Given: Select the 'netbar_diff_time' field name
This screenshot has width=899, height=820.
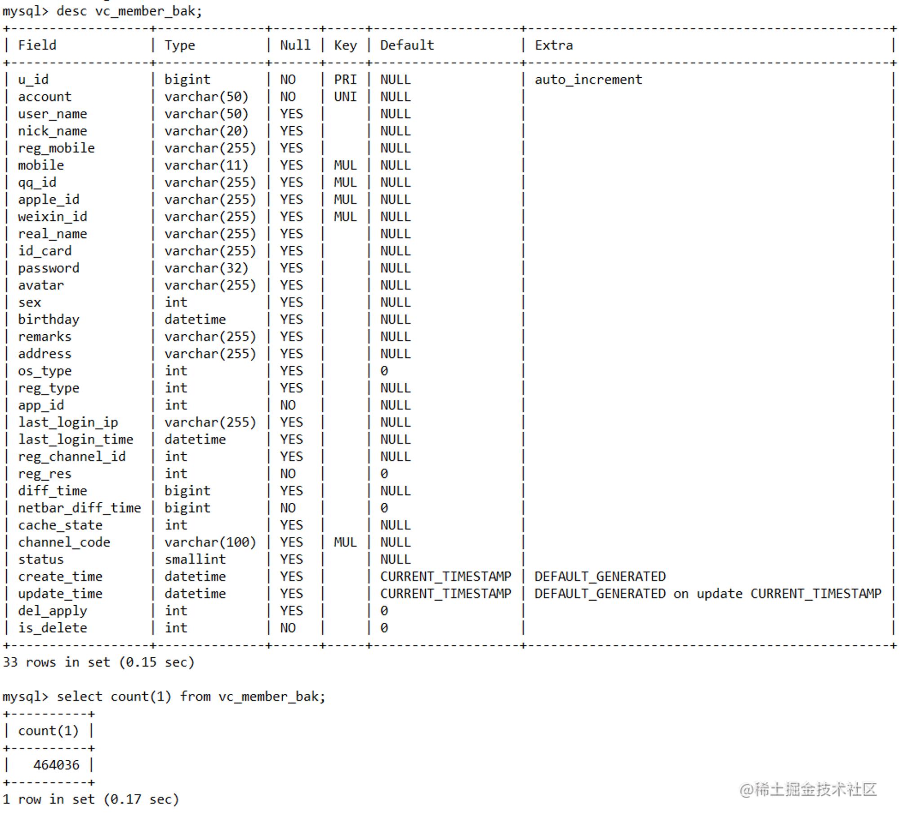Looking at the screenshot, I should pyautogui.click(x=80, y=508).
